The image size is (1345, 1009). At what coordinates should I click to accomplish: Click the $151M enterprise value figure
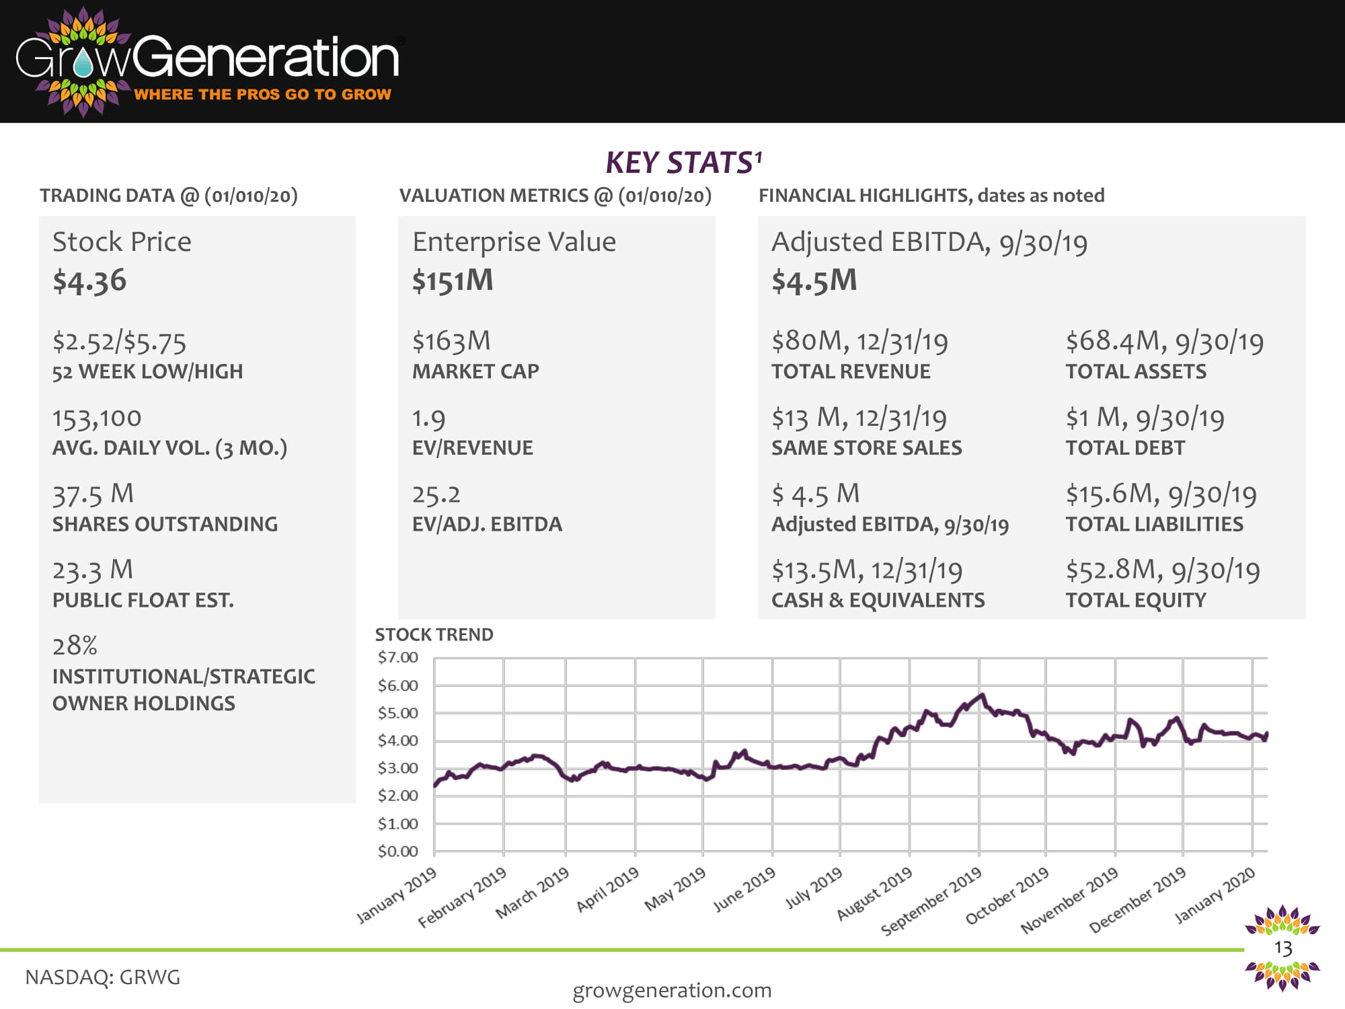(x=453, y=281)
